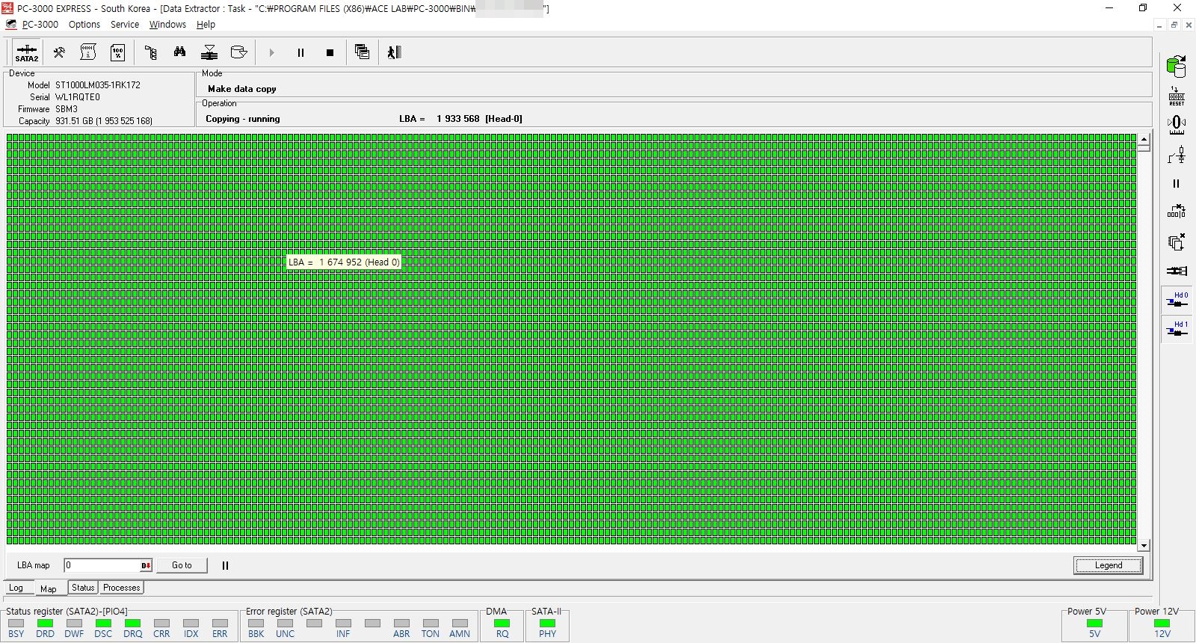Click the Legend button
The width and height of the screenshot is (1196, 643).
pyautogui.click(x=1108, y=565)
